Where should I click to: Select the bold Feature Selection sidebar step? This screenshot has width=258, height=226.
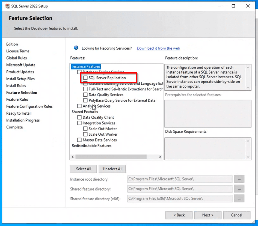pos(22,93)
